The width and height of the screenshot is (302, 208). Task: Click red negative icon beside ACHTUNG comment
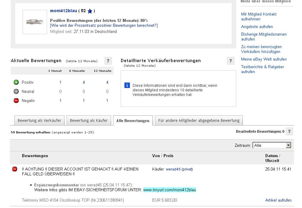coord(15,169)
